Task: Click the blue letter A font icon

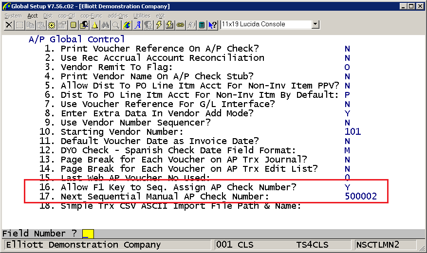Action: [137, 25]
